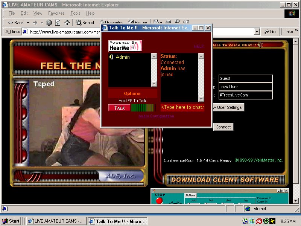Click the page icon in the Address bar

pyautogui.click(x=26, y=32)
